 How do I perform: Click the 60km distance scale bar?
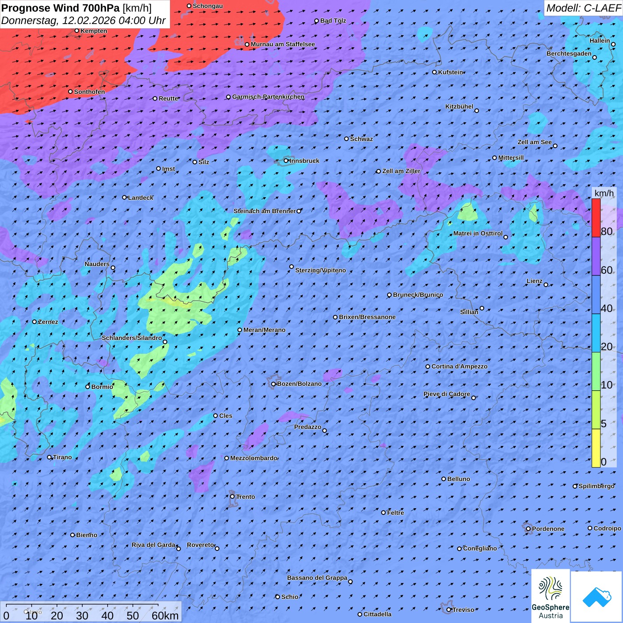(91, 612)
